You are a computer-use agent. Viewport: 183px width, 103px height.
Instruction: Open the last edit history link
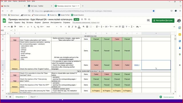[x=86, y=22]
